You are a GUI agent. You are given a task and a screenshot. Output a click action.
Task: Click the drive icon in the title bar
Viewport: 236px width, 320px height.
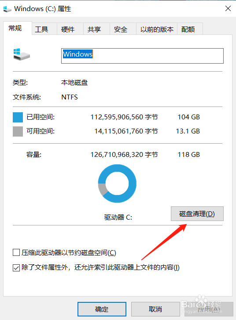[x=7, y=9]
